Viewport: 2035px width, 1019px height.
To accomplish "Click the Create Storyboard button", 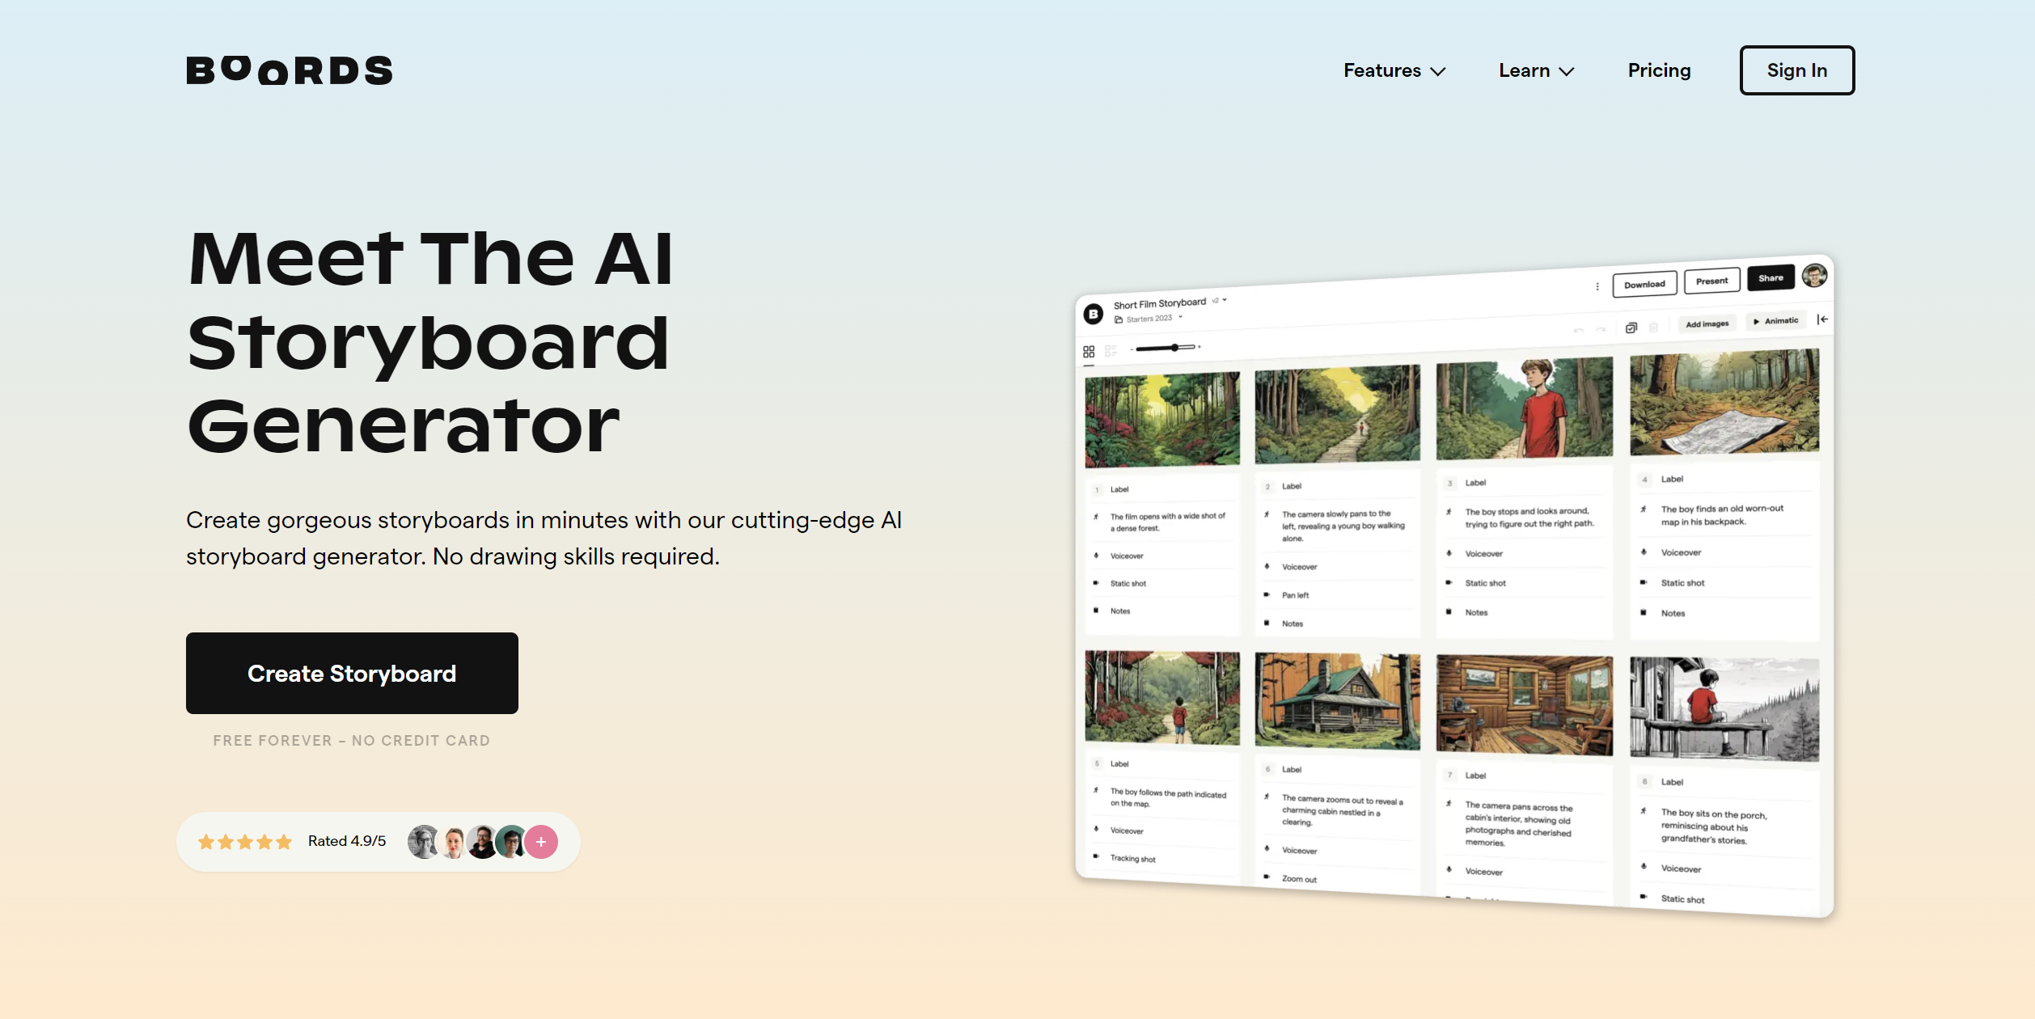I will pos(352,673).
